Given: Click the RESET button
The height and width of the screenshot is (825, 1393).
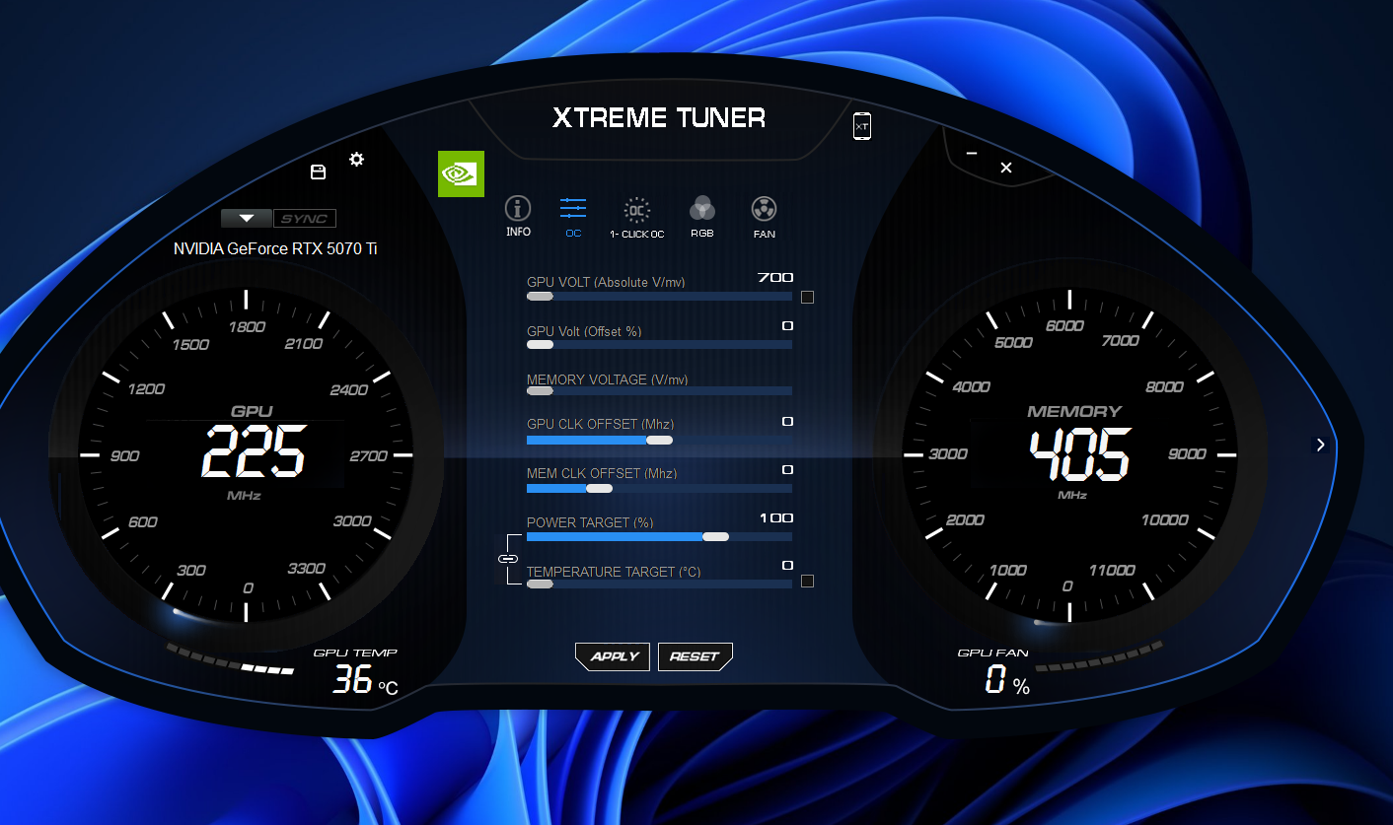Looking at the screenshot, I should point(695,656).
